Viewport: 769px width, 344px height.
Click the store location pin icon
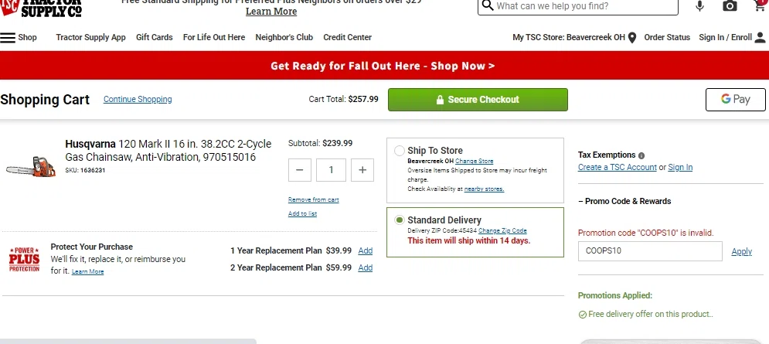coord(632,38)
